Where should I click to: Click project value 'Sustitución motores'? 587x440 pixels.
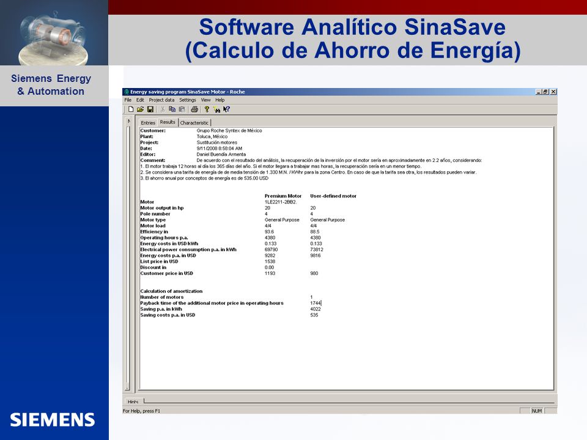click(x=216, y=142)
